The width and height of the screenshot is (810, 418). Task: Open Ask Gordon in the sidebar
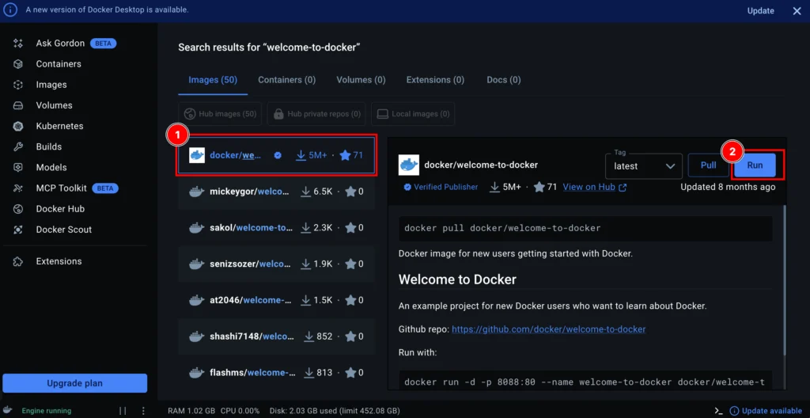coord(59,43)
